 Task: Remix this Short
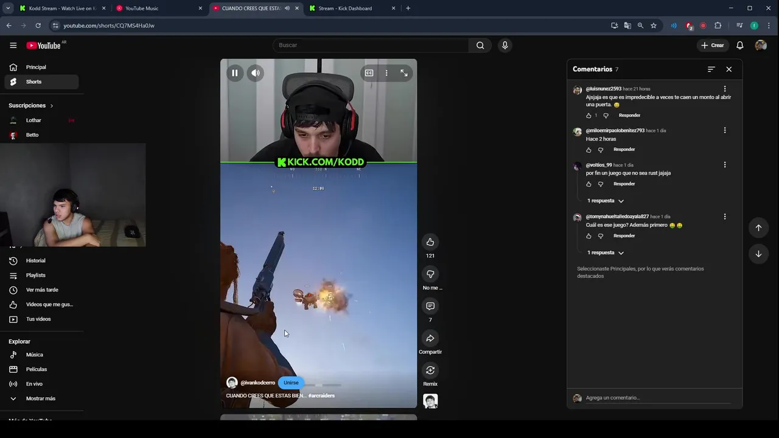click(x=430, y=370)
